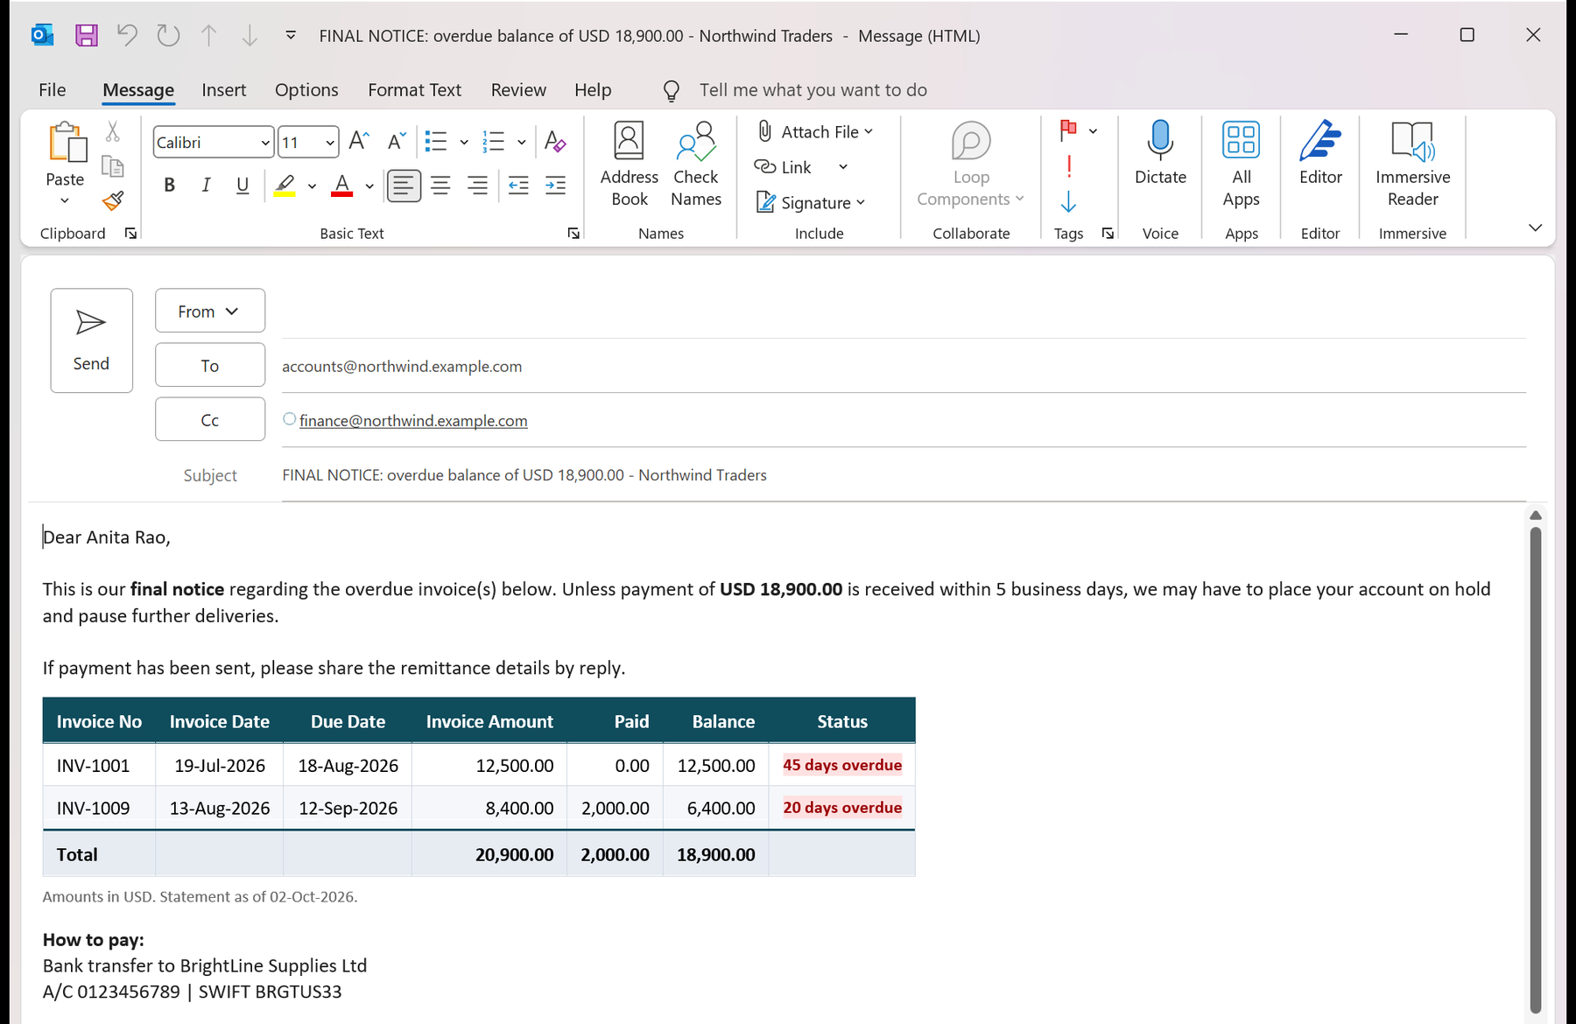Toggle underline formatting
1576x1024 pixels.
243,186
